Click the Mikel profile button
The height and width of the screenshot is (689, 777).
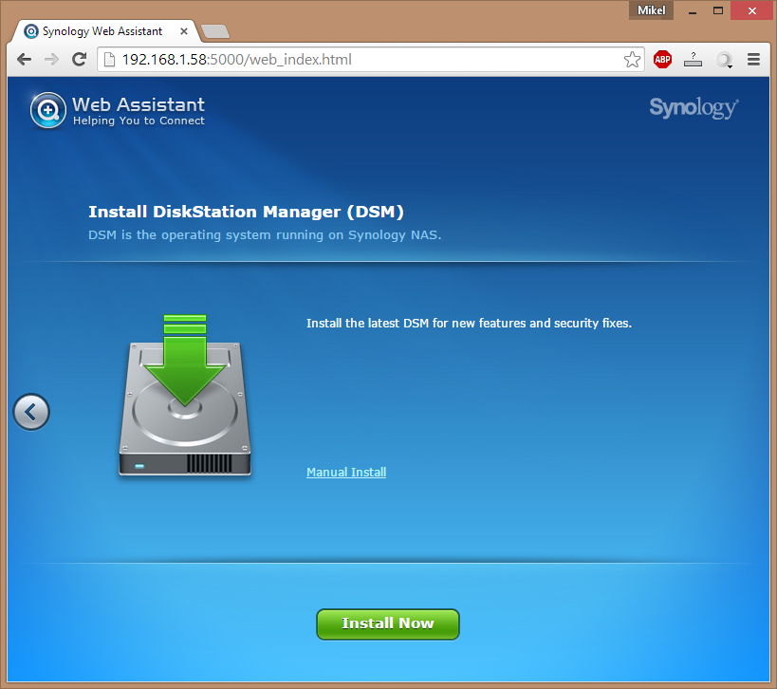651,10
